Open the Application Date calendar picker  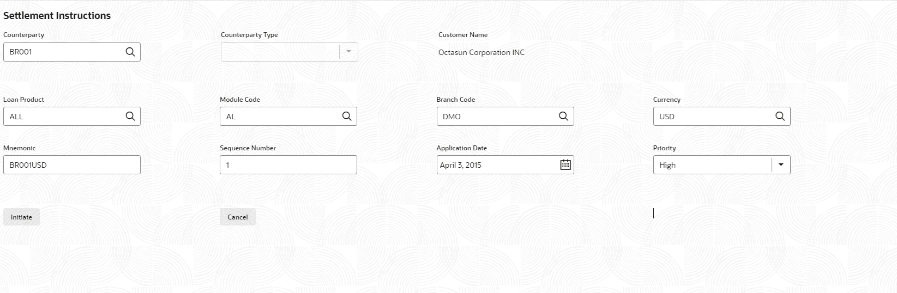(565, 164)
